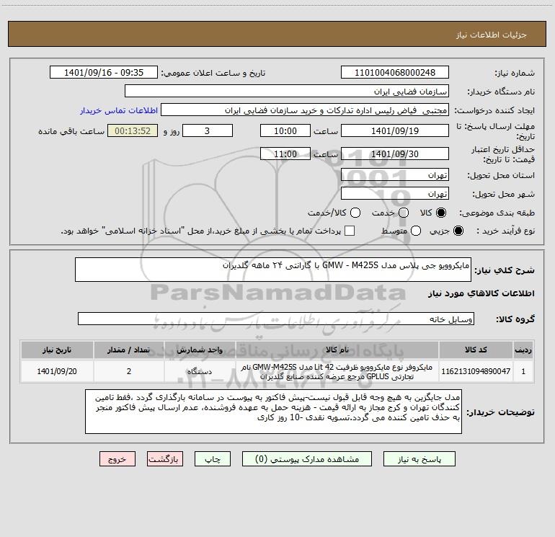This screenshot has height=537, width=555.
Task: Toggle the Islamic treasury payment checkbox
Action: pyautogui.click(x=350, y=231)
